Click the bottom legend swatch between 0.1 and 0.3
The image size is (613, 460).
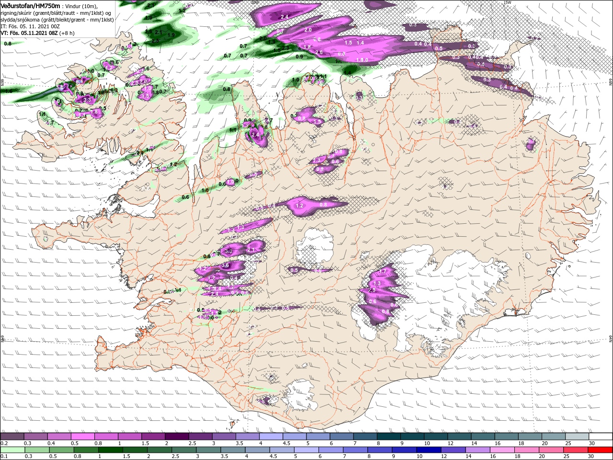pos(12,450)
